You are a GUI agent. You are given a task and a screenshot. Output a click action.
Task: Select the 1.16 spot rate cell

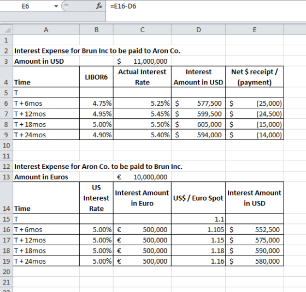coord(198,261)
